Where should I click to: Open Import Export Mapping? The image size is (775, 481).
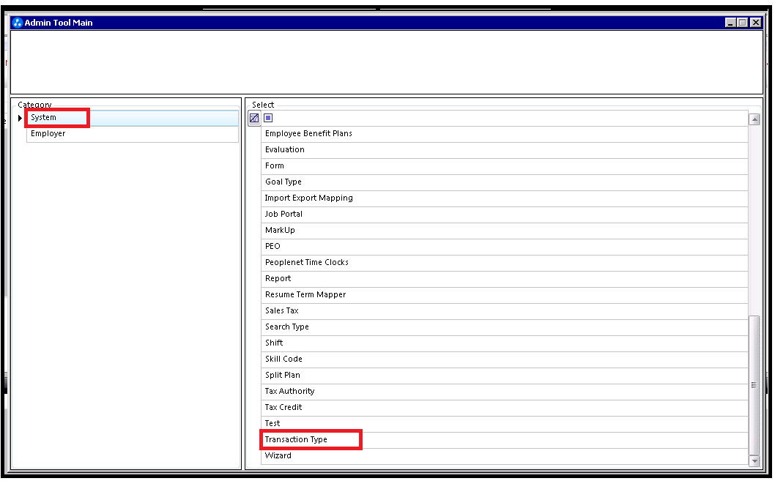pyautogui.click(x=308, y=198)
